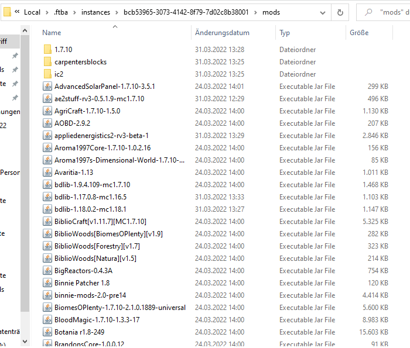
Task: Click the date 31.03.2022 13:28
Action: pos(220,49)
